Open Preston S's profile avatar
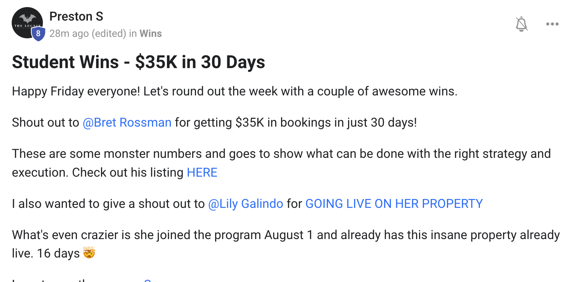582x282 pixels. 25,21
